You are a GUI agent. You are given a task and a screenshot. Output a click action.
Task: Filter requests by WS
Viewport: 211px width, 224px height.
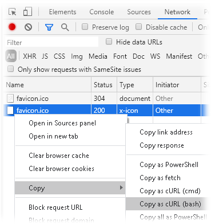[155, 56]
